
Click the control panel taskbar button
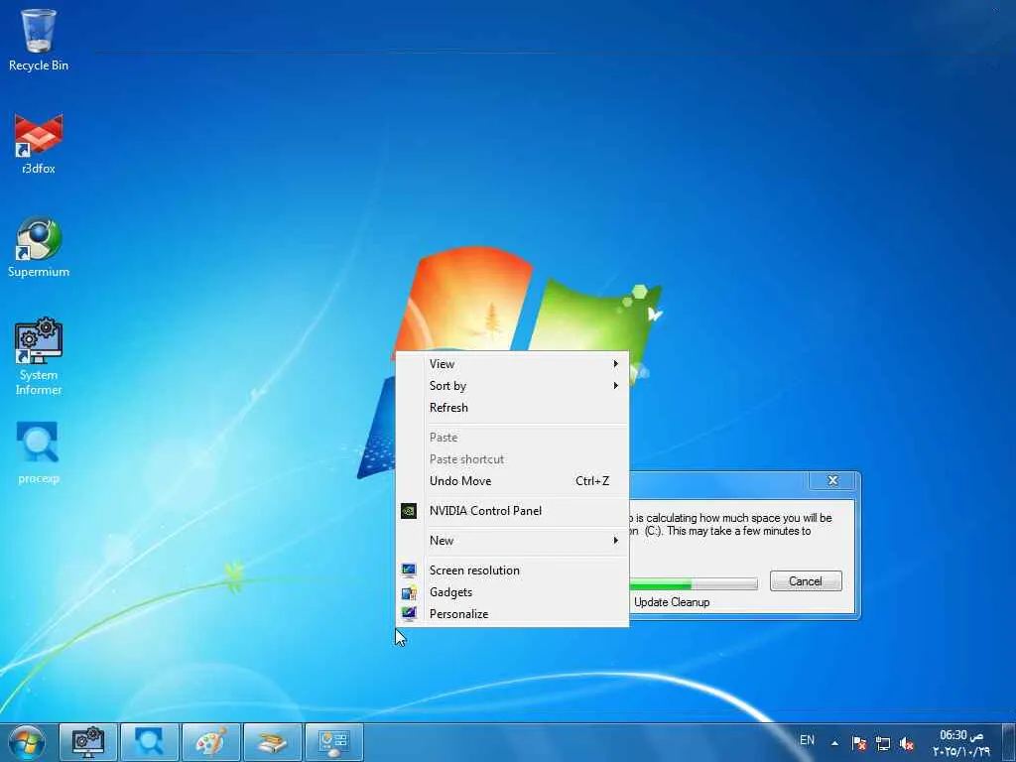tap(333, 742)
